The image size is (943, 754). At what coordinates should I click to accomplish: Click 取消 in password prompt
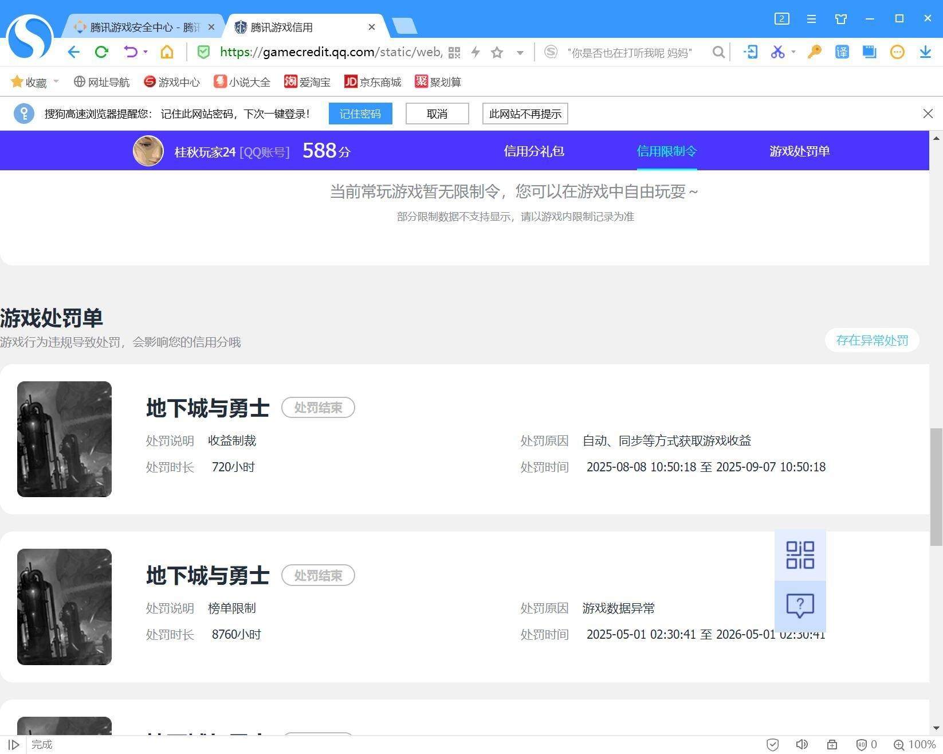tap(437, 114)
